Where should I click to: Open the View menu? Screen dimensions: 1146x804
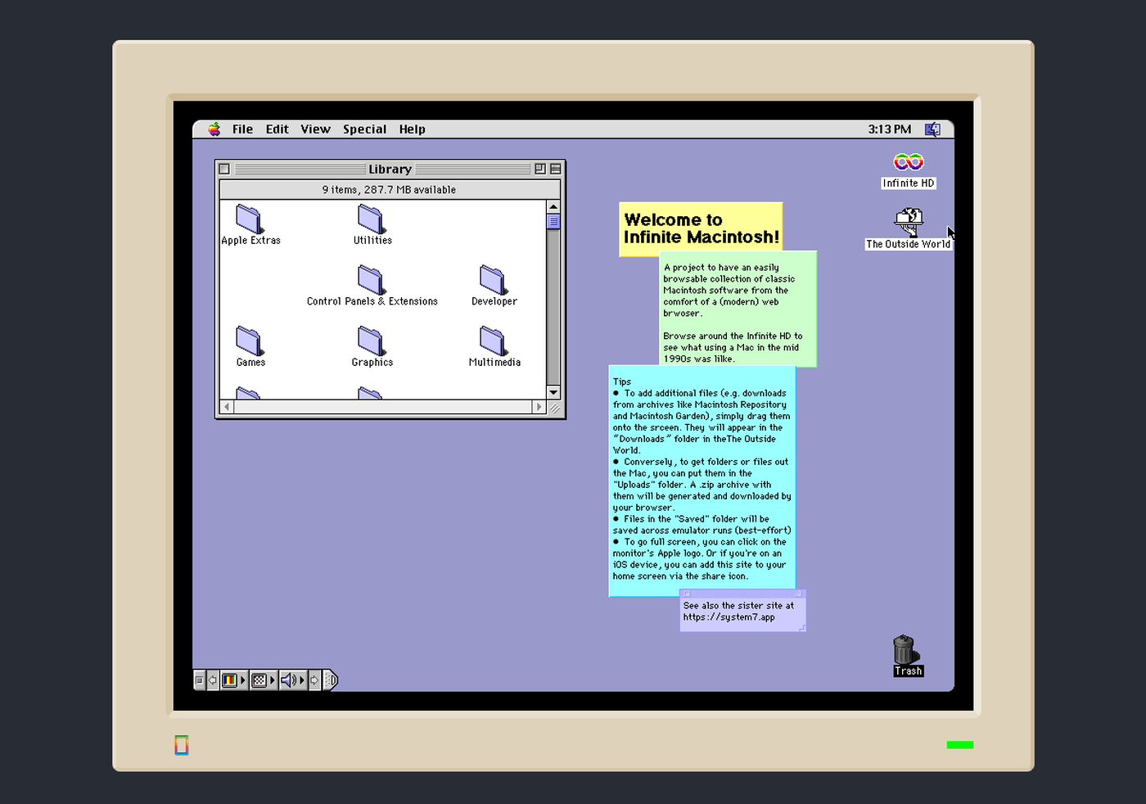pyautogui.click(x=315, y=129)
